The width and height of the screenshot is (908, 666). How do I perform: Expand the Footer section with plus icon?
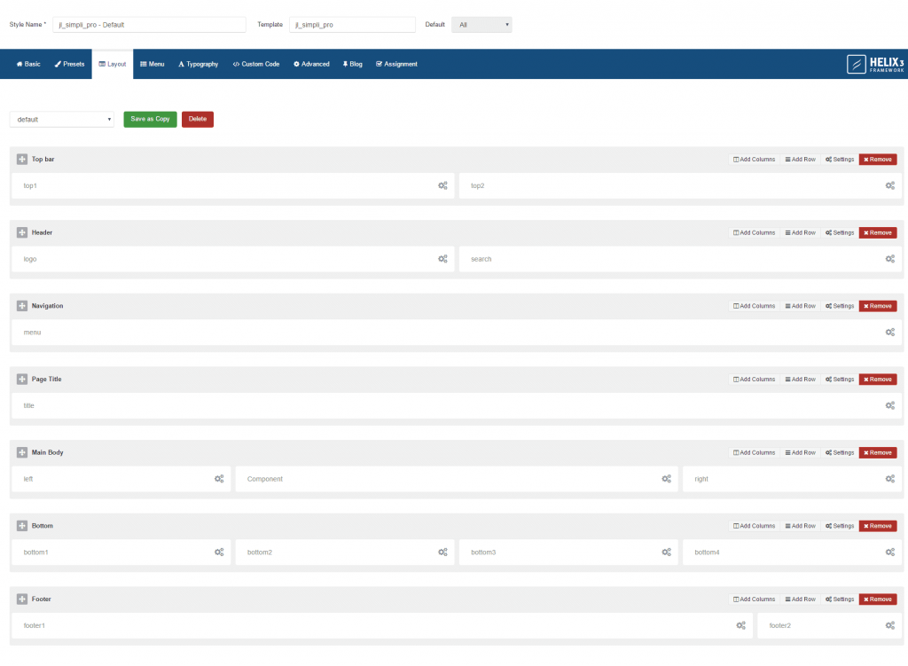tap(21, 599)
